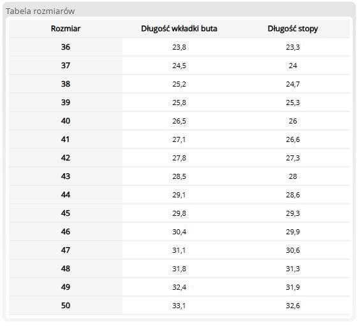The width and height of the screenshot is (361, 326).
Task: Click the Tabela rozmiarów title
Action: click(40, 11)
